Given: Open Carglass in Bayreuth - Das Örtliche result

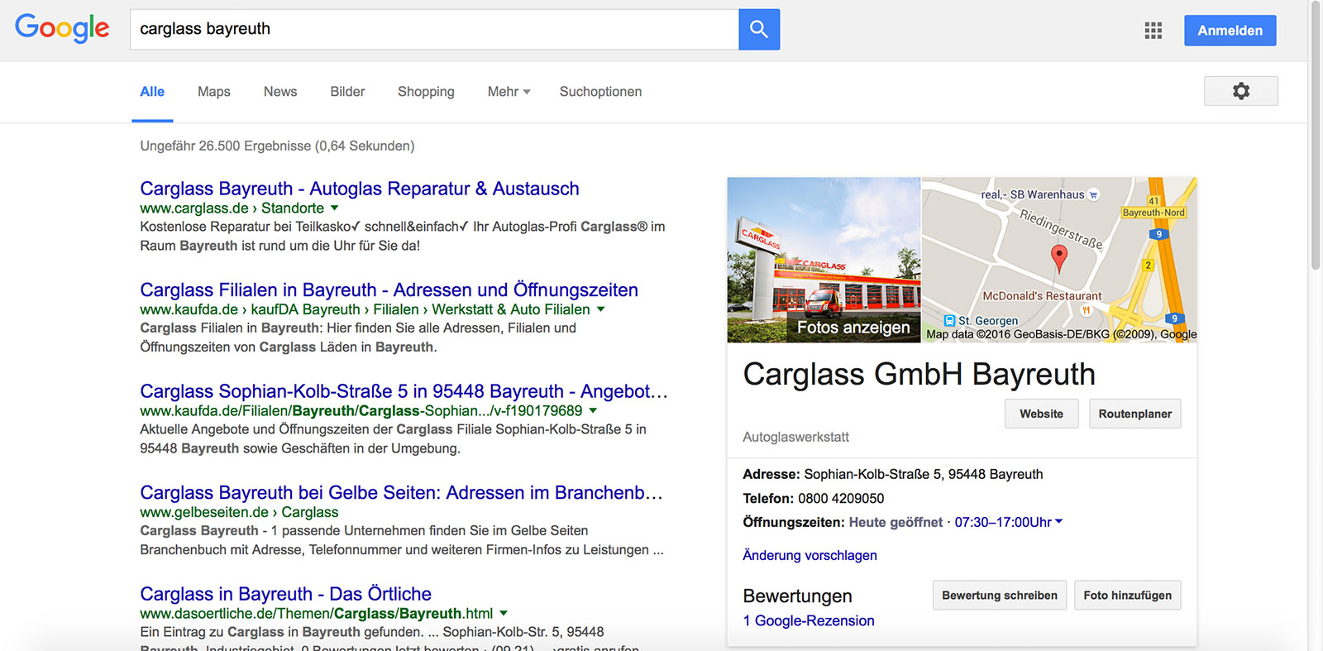Looking at the screenshot, I should pos(285,594).
